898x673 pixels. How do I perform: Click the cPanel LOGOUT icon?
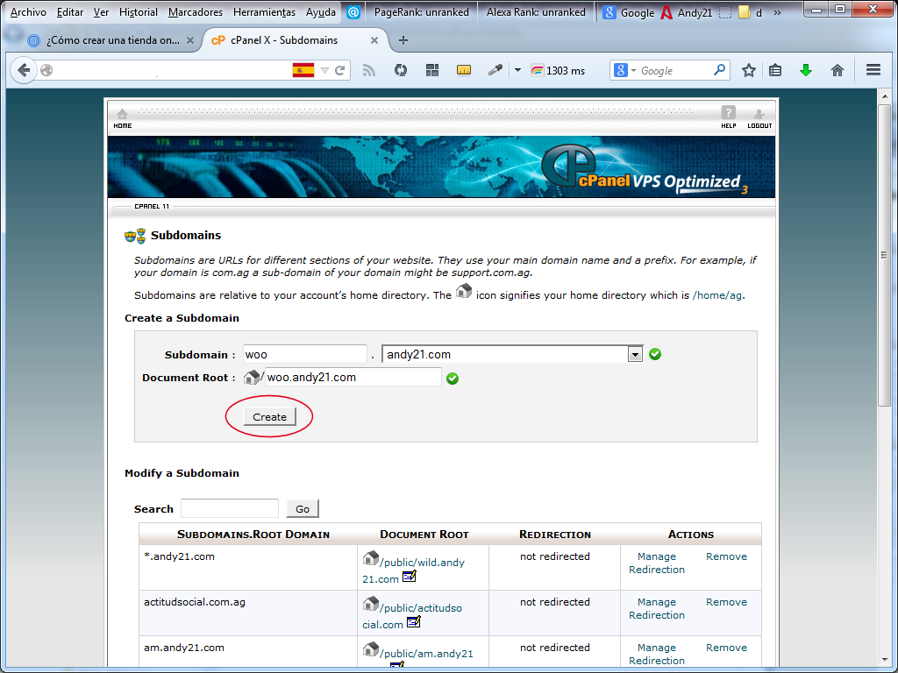click(759, 118)
